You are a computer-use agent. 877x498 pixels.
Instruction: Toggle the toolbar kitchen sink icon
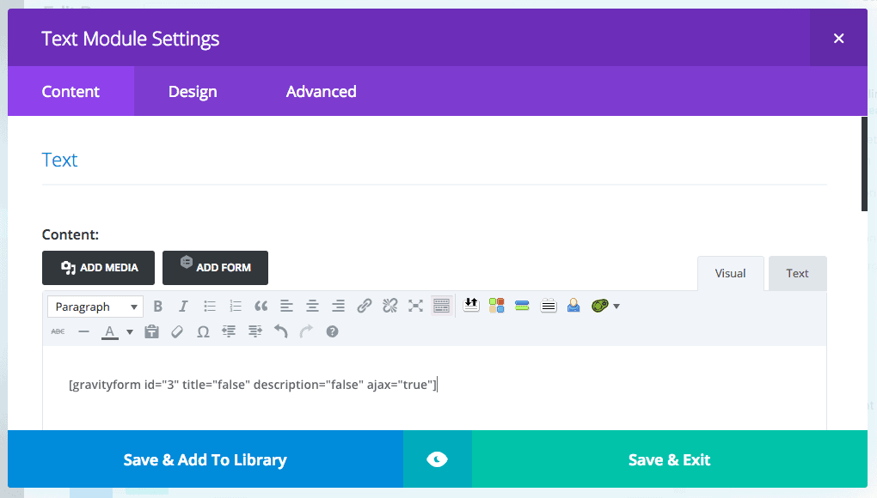pos(441,306)
